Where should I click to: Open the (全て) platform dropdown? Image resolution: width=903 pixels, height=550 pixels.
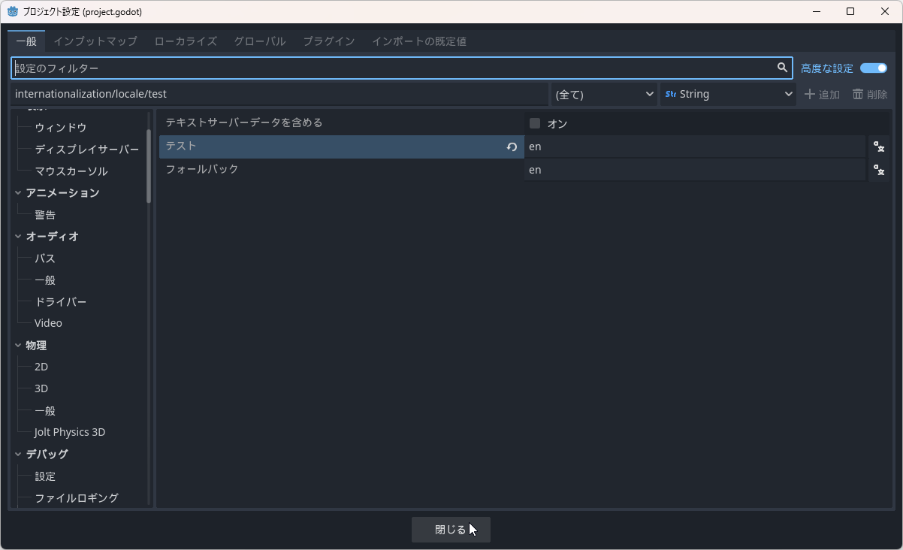pyautogui.click(x=604, y=94)
